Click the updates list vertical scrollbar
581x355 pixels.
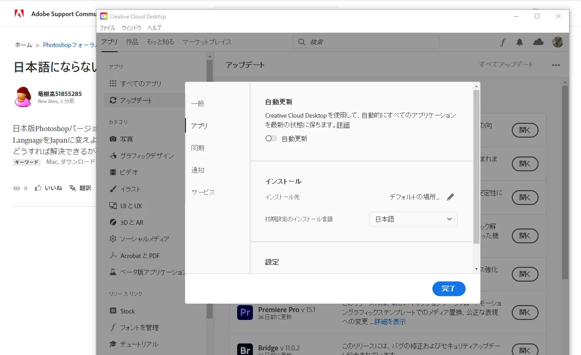pyautogui.click(x=565, y=182)
